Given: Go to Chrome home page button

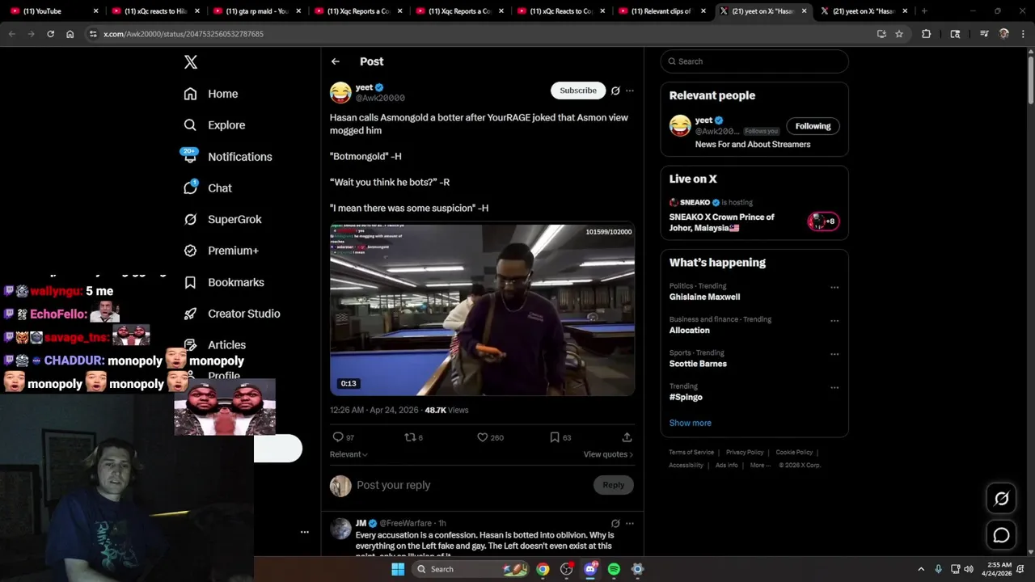Looking at the screenshot, I should click(x=70, y=34).
